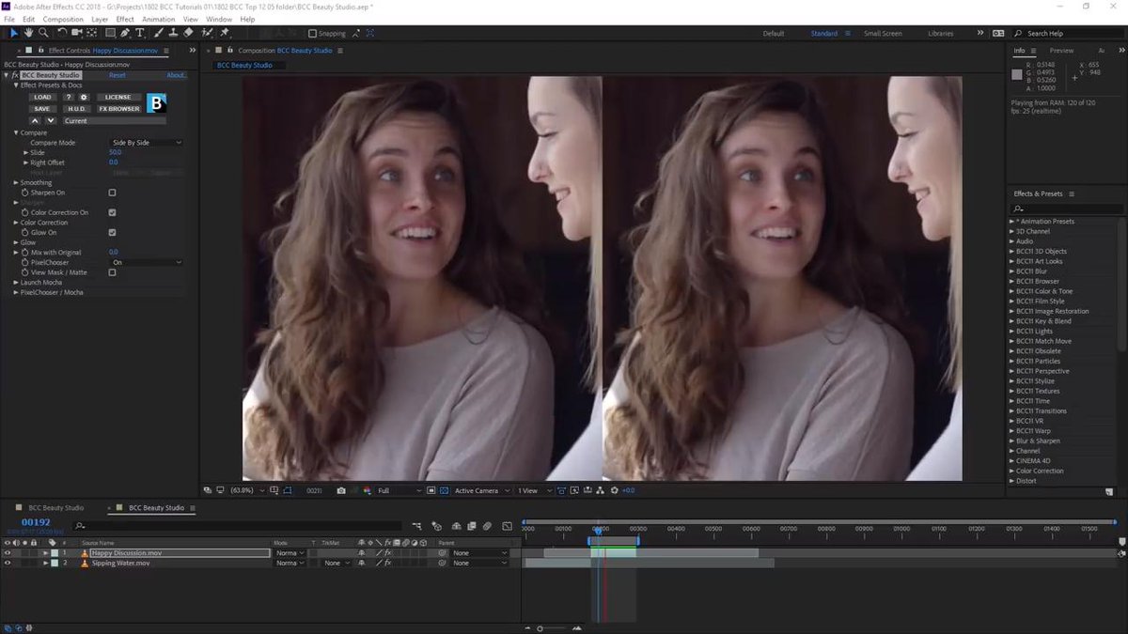Hide the Sipping Water.mov layer
The width and height of the screenshot is (1128, 634).
click(7, 563)
